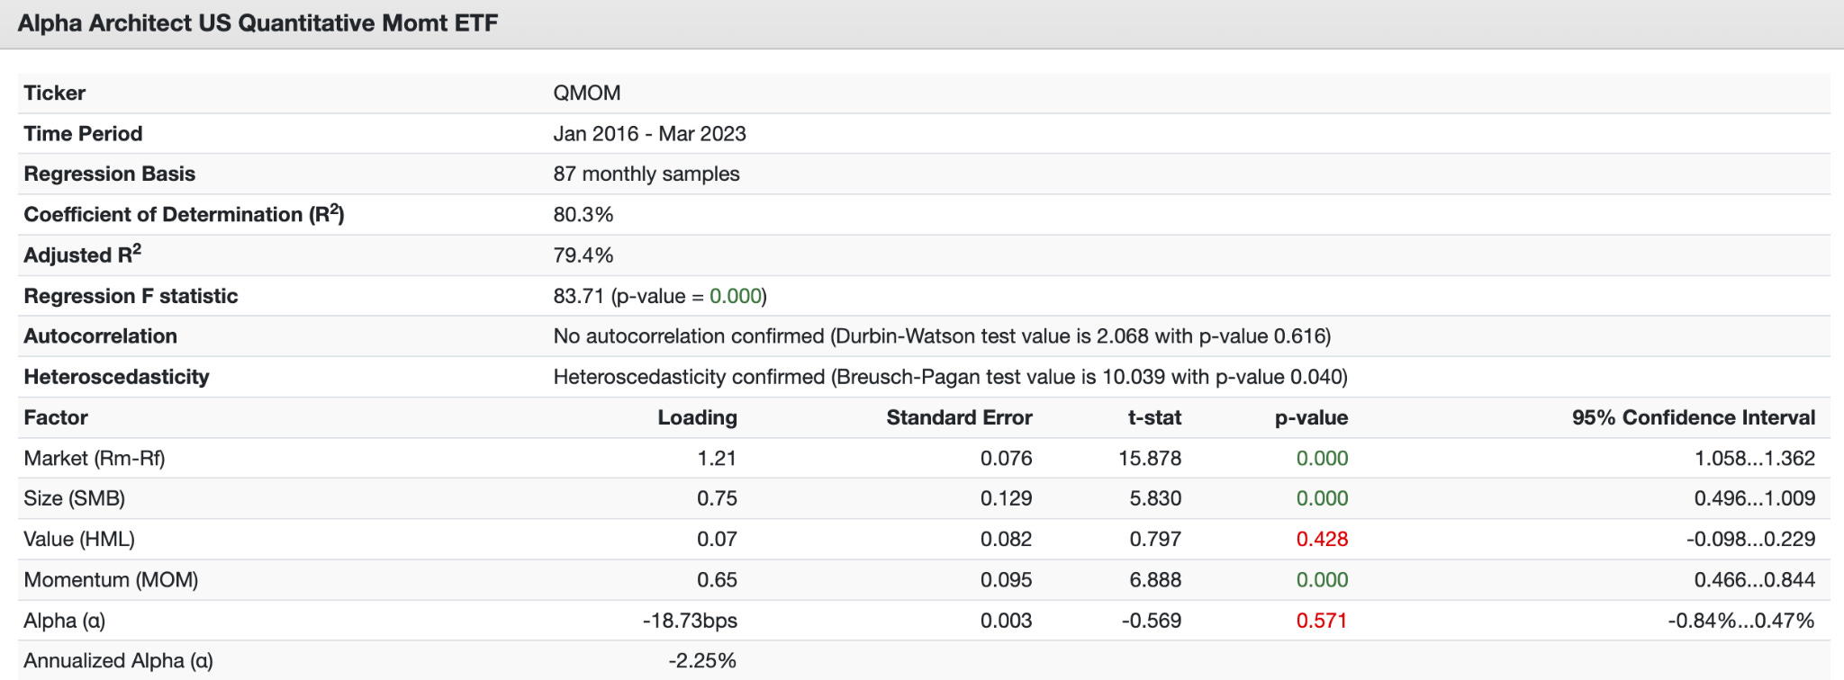The height and width of the screenshot is (680, 1844).
Task: Click the Value t-stat '0.797'
Action: 1155,540
